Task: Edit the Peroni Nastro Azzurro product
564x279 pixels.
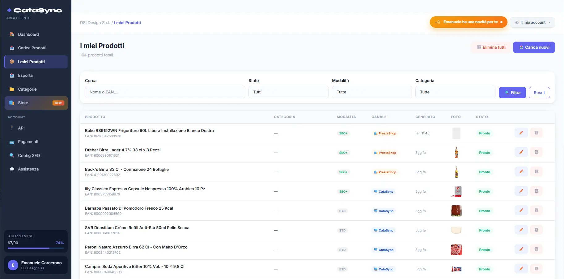Action: point(521,249)
